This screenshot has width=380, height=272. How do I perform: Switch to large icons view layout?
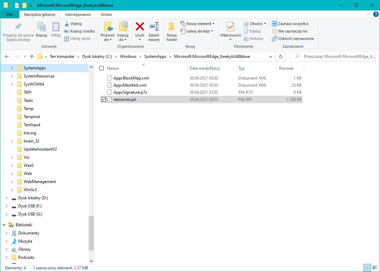[375, 268]
